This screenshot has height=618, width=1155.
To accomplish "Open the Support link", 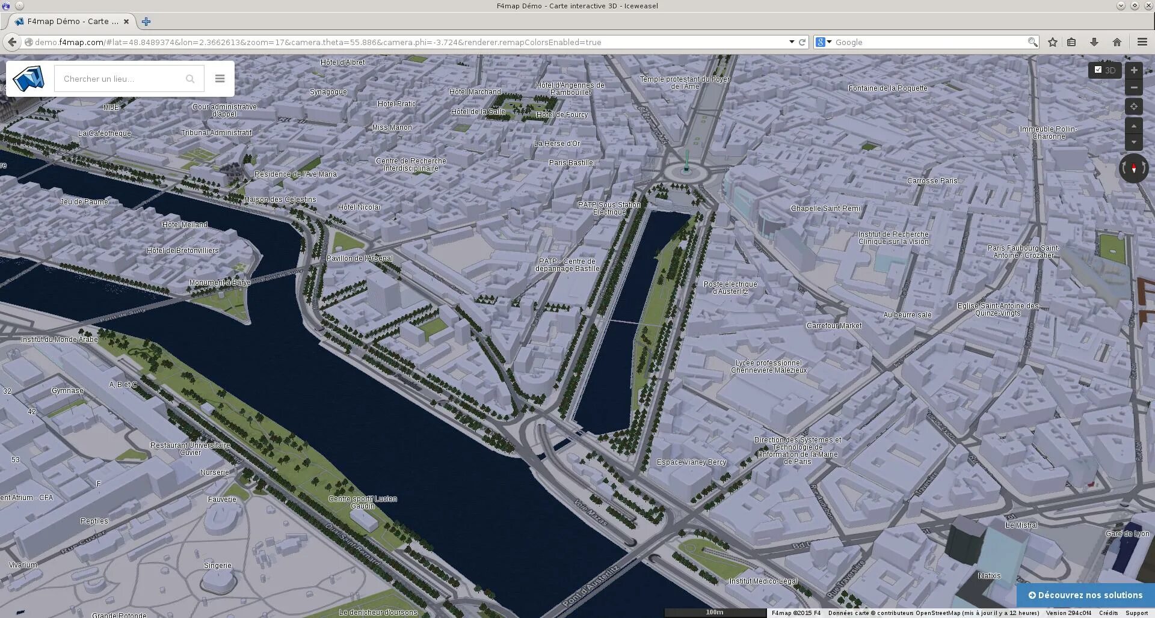I will click(x=1137, y=613).
